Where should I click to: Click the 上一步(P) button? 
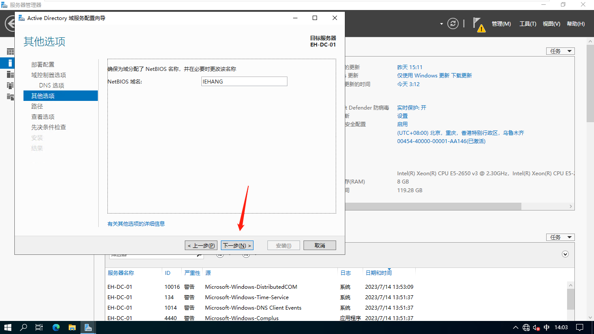coord(201,245)
